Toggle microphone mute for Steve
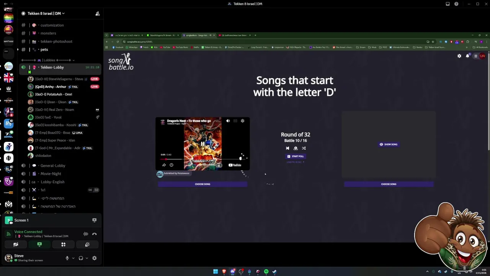This screenshot has height=276, width=490. pyautogui.click(x=67, y=258)
